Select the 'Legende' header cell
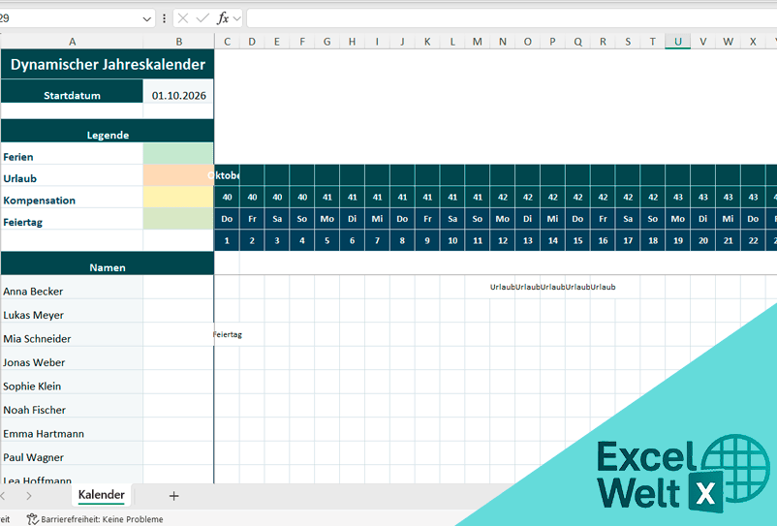Image resolution: width=777 pixels, height=526 pixels. (x=108, y=131)
